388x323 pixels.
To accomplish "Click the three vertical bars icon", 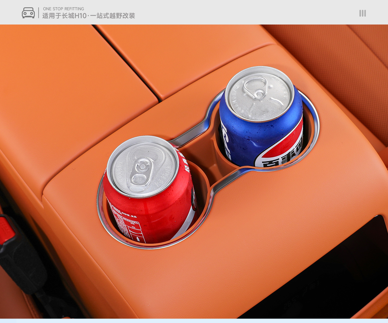I will [x=362, y=13].
